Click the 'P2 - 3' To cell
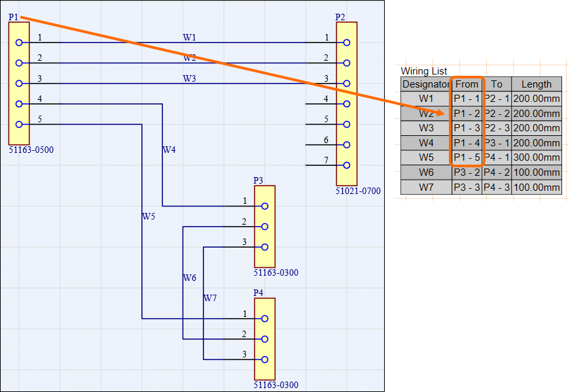 coord(497,128)
